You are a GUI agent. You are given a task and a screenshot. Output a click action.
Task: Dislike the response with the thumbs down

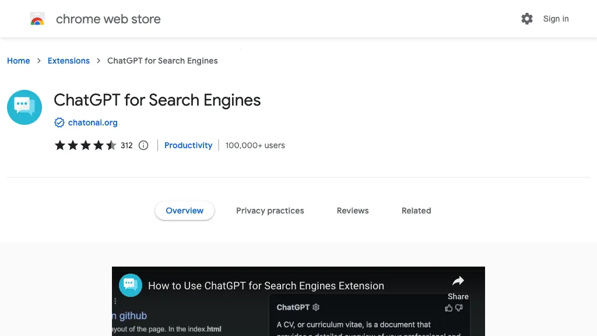tap(459, 307)
